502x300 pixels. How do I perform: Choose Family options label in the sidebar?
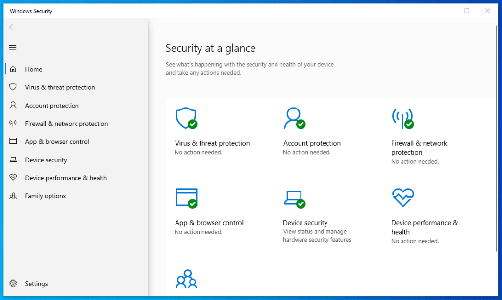(46, 196)
